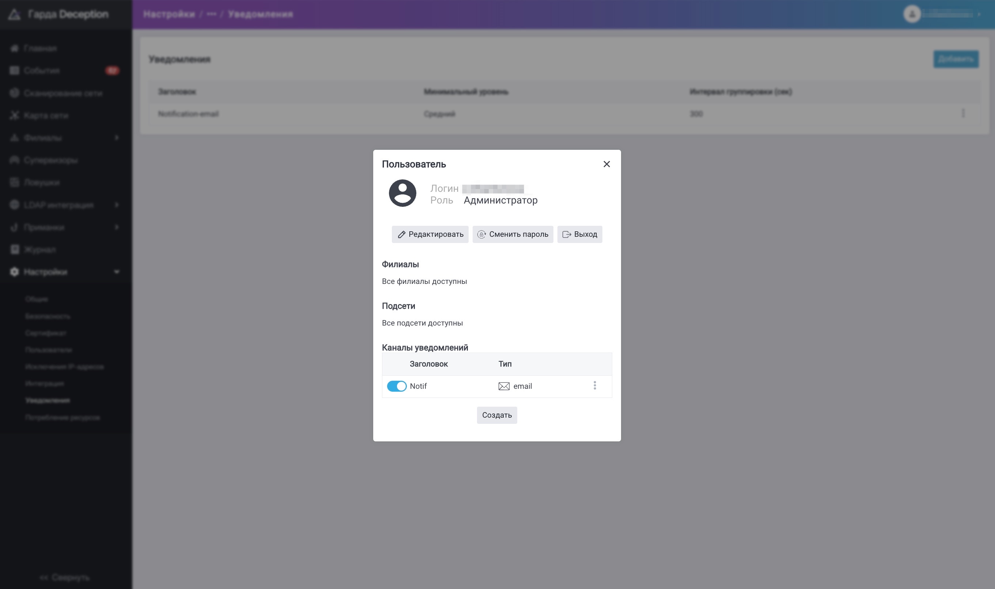Screen dimensions: 995x589
Task: Open the События sidebar menu item
Action: (41, 71)
